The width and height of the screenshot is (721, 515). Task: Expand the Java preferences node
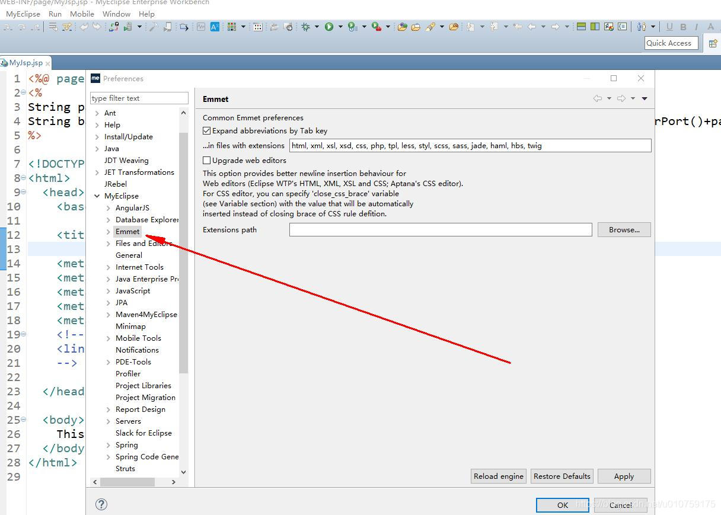[x=97, y=148]
